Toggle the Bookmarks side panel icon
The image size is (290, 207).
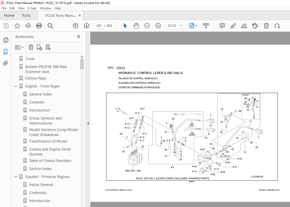tap(6, 52)
